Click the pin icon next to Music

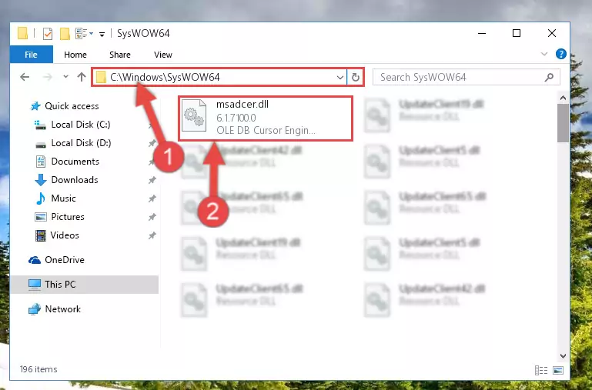tap(152, 198)
